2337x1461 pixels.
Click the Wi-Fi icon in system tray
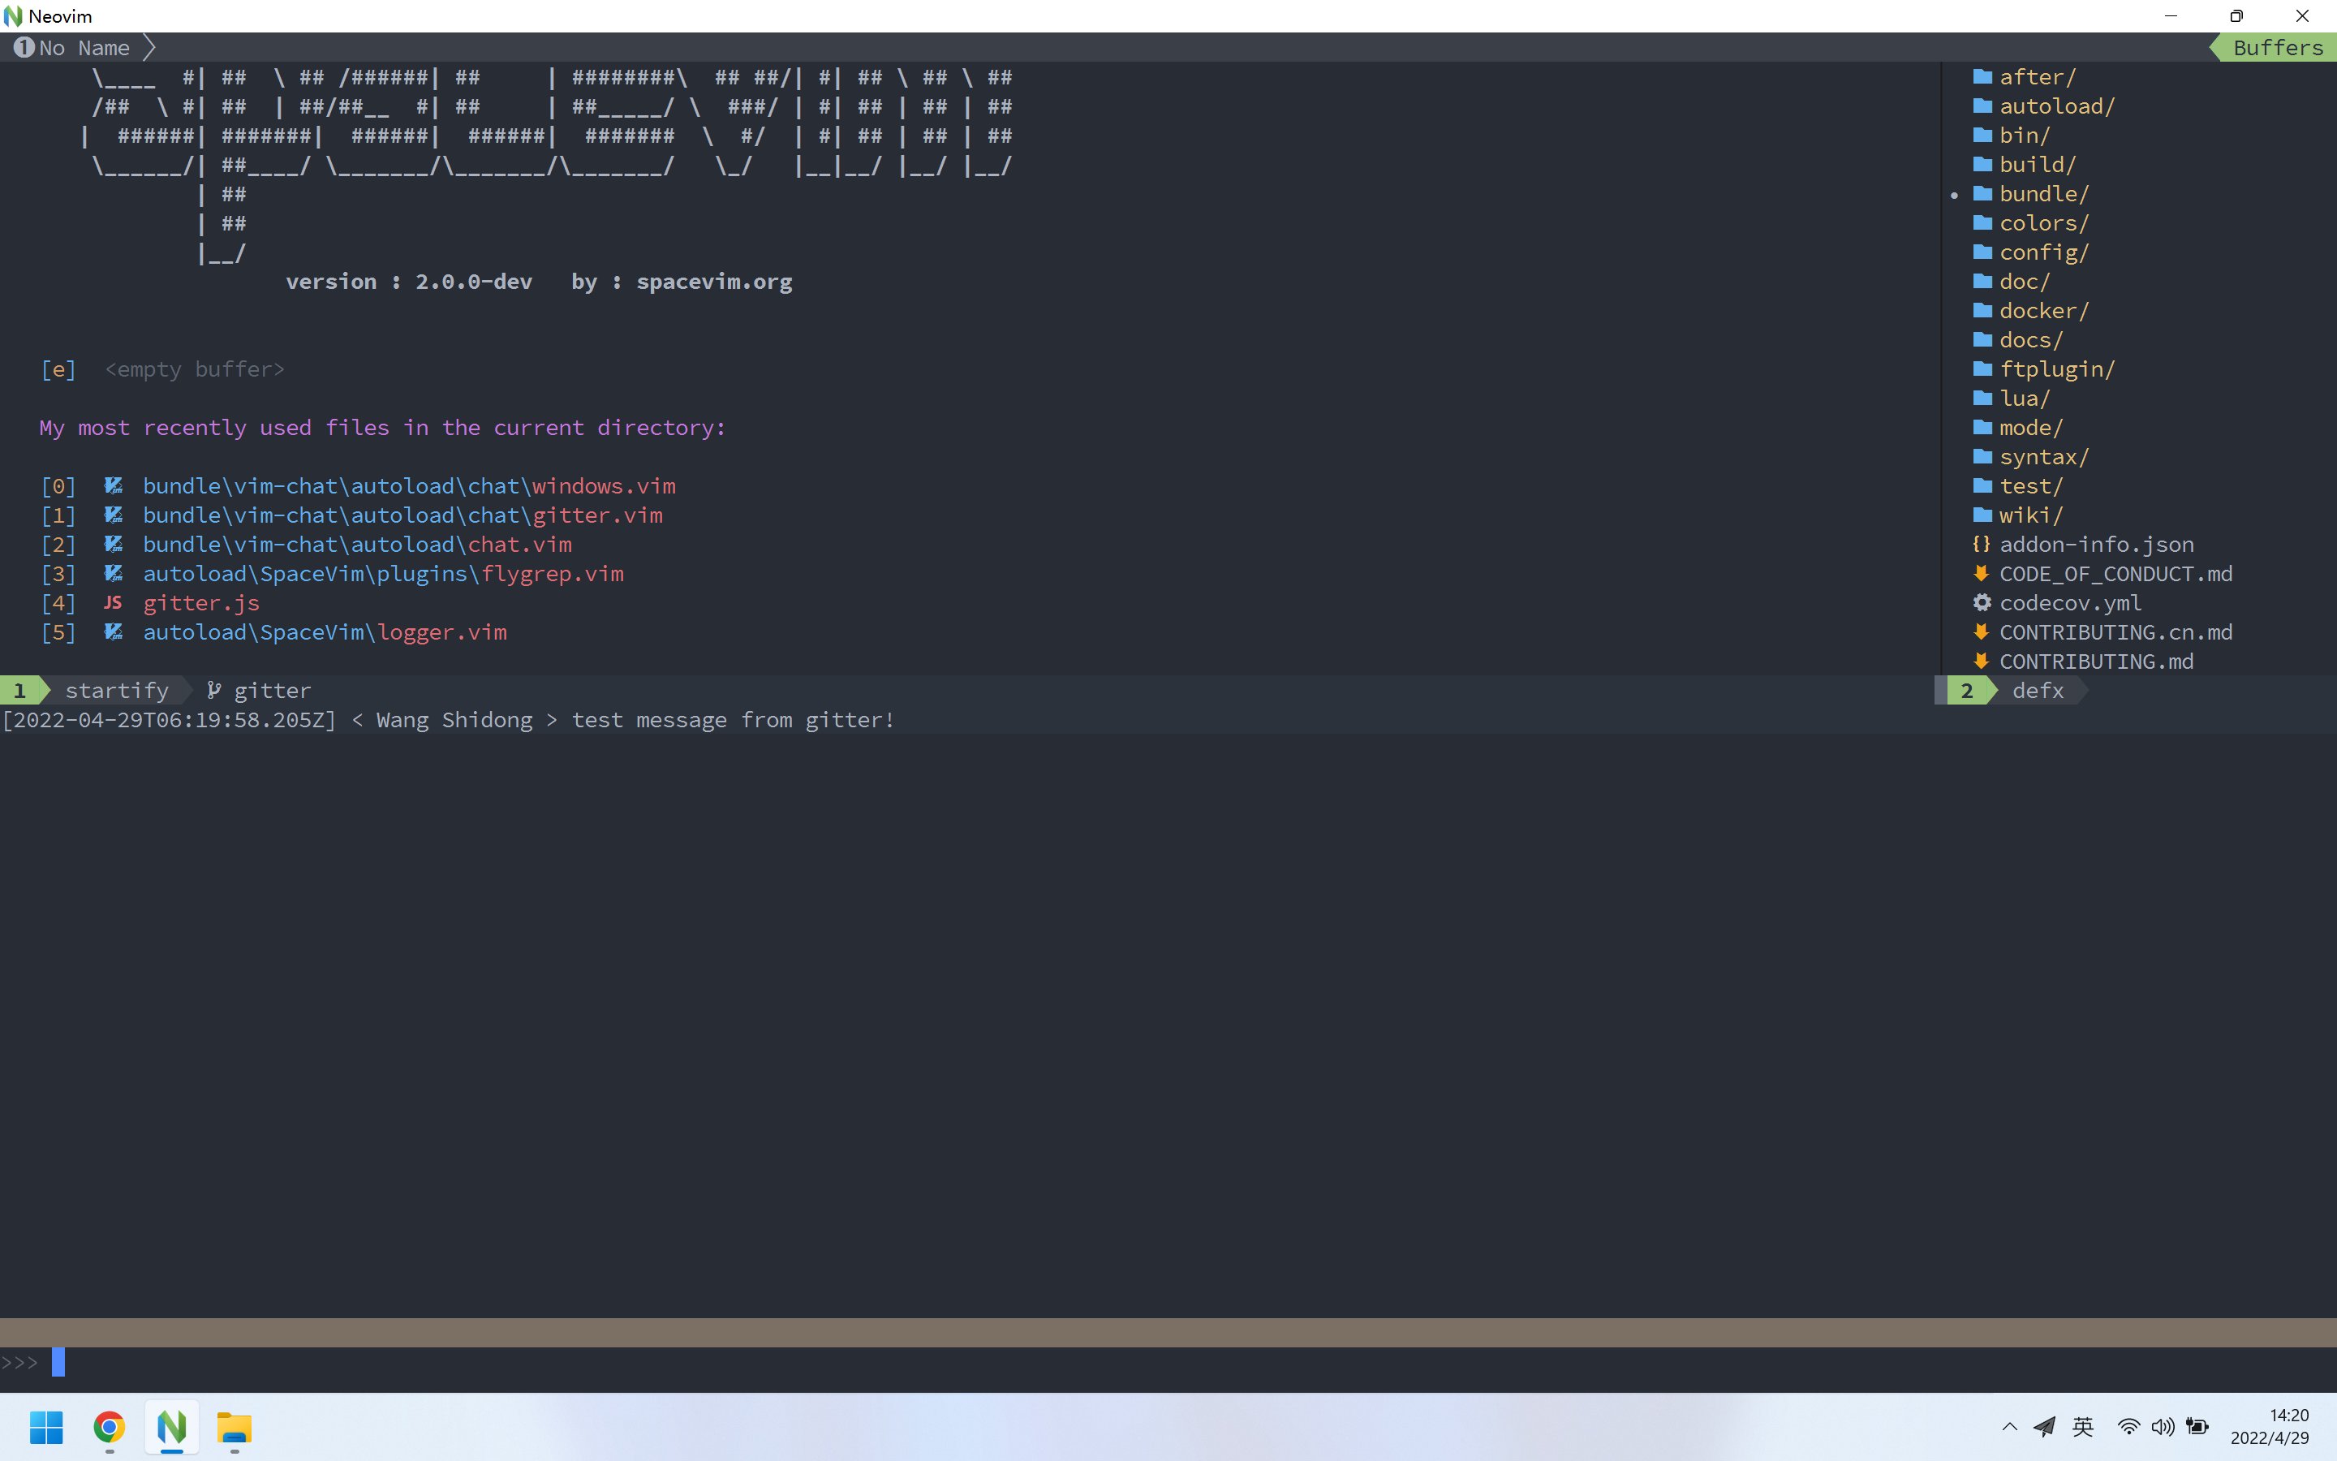point(2128,1426)
